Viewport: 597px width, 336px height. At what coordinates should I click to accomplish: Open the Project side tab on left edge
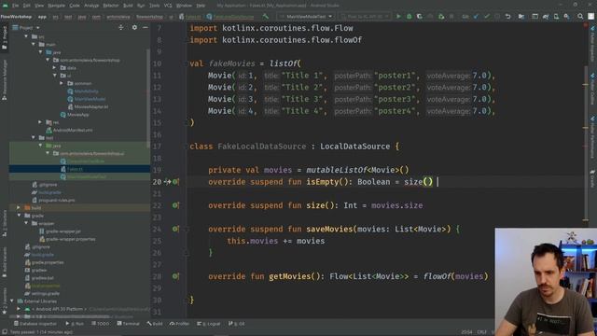point(4,38)
